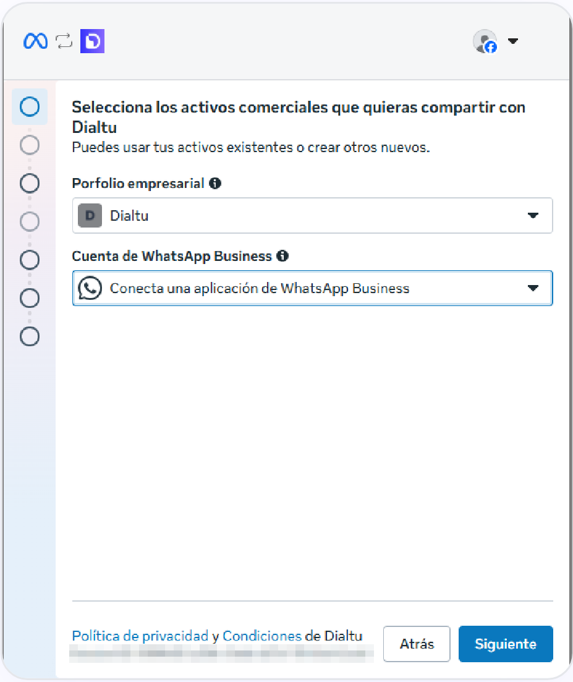Select the fourth step circle in sidebar
The image size is (573, 682).
tap(30, 221)
